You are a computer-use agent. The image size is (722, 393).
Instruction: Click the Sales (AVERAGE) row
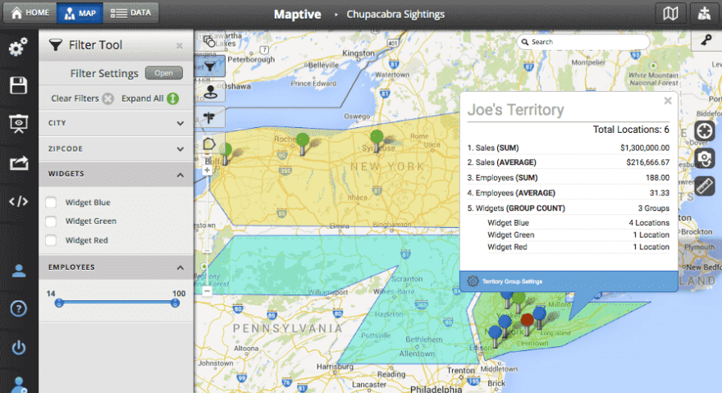569,162
